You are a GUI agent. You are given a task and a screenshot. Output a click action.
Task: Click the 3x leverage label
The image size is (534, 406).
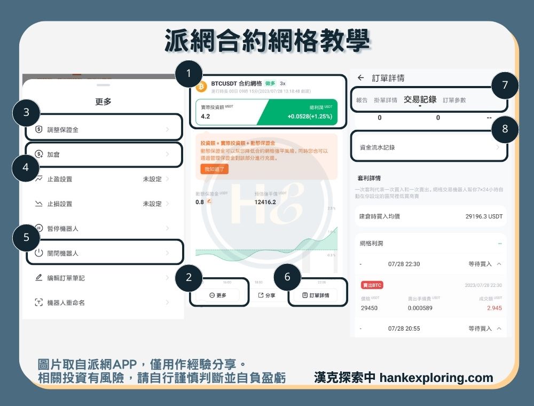[282, 83]
